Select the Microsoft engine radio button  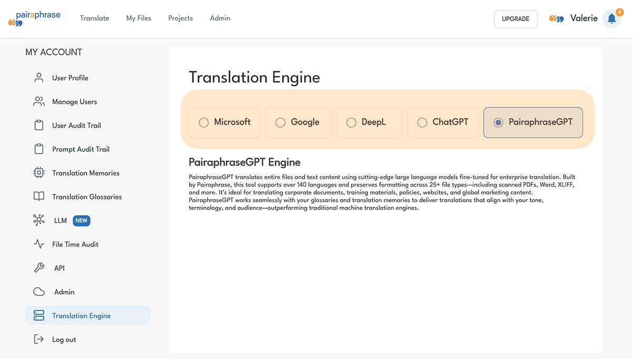[x=203, y=122]
